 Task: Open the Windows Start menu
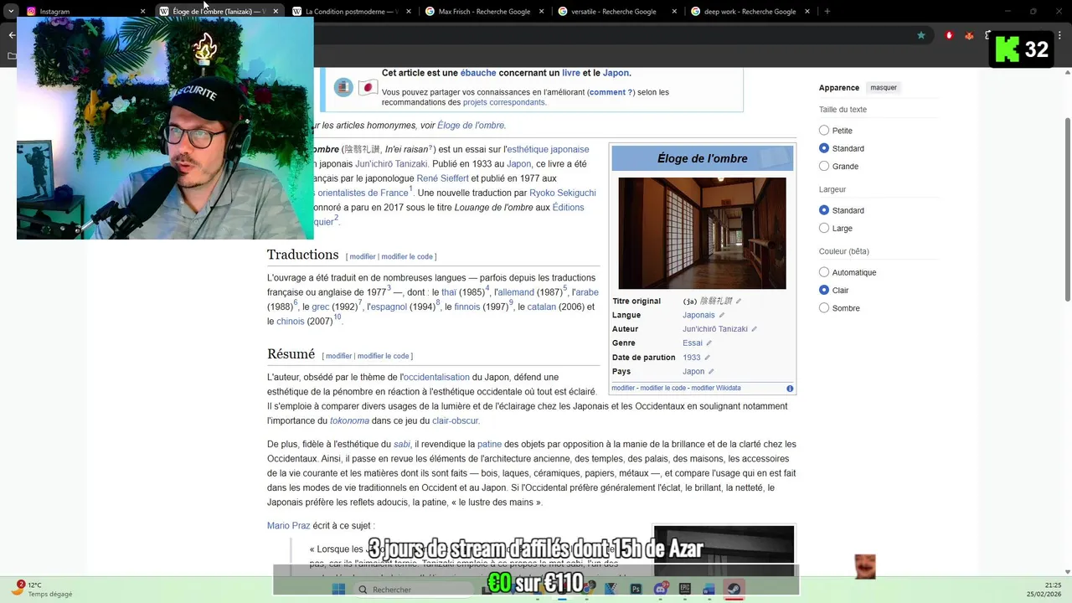click(x=338, y=590)
